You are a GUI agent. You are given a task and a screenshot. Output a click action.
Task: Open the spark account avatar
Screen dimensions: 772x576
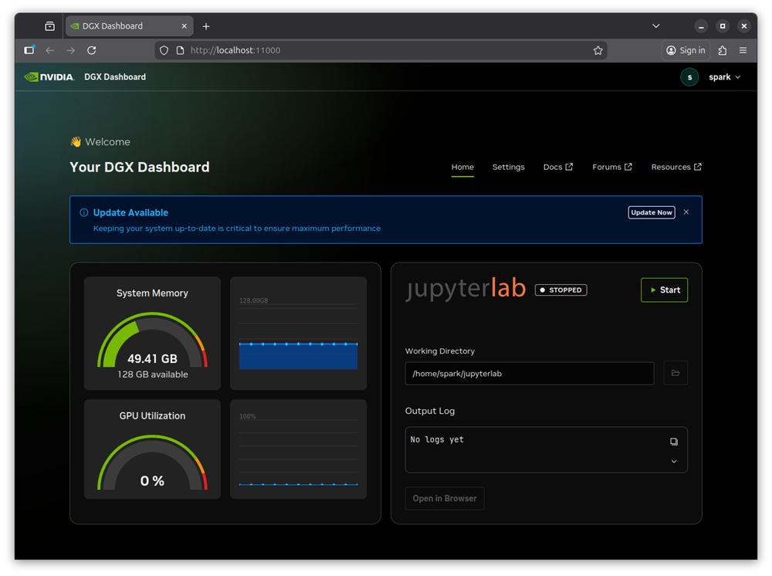click(x=689, y=76)
